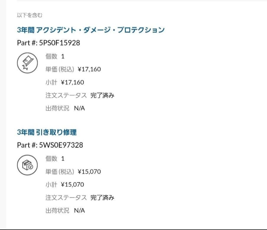Click the scrollbar area on the right edge
This screenshot has height=230, width=267.
[265, 115]
